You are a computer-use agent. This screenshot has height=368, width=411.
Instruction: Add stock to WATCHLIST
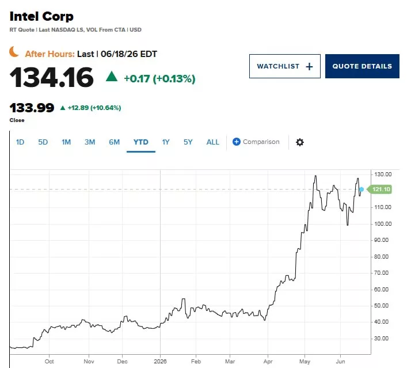pos(285,66)
